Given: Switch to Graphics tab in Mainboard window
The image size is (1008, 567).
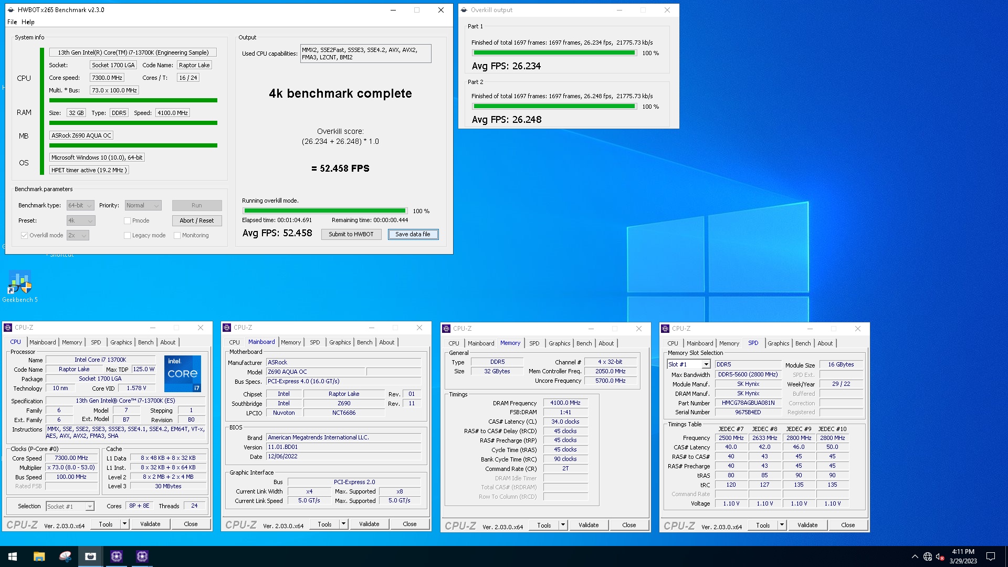Looking at the screenshot, I should click(x=340, y=342).
